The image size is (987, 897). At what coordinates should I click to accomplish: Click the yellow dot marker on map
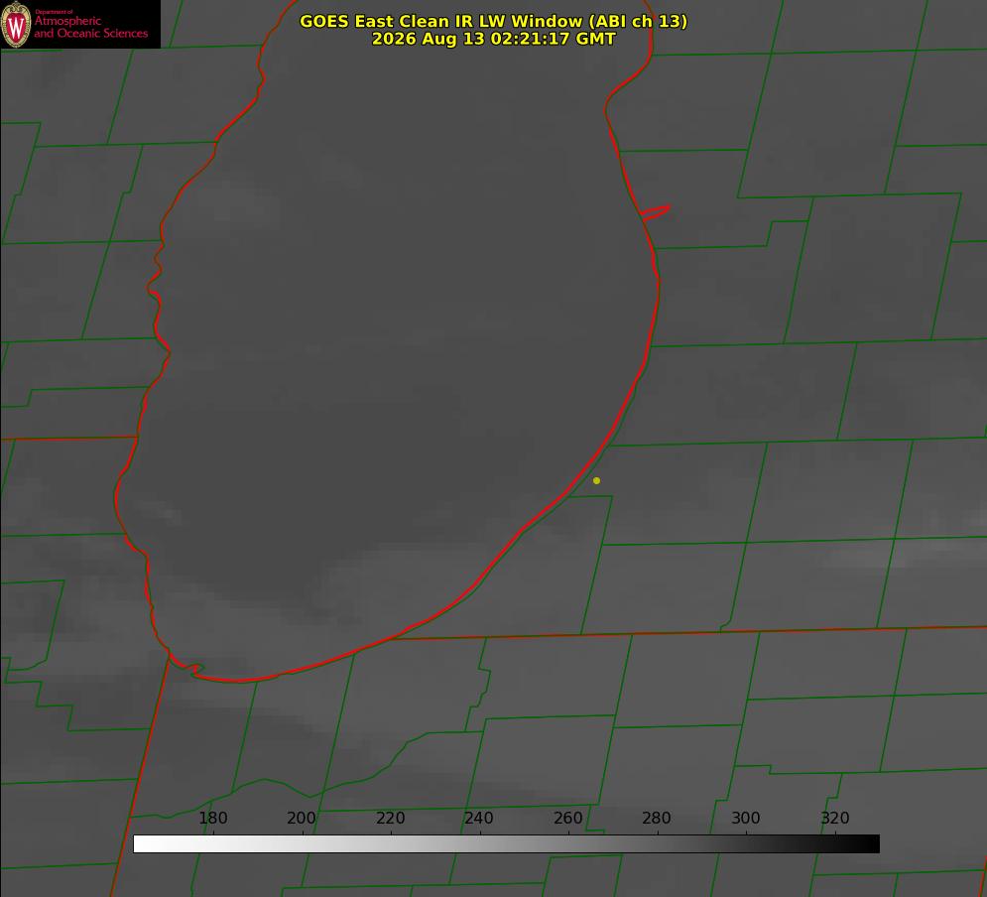(x=596, y=481)
